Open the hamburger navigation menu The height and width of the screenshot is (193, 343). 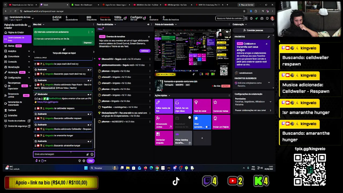[x=6, y=18]
